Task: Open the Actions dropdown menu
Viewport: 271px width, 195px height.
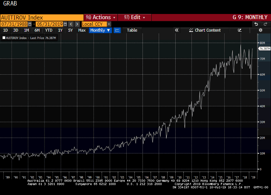Action: coord(101,17)
